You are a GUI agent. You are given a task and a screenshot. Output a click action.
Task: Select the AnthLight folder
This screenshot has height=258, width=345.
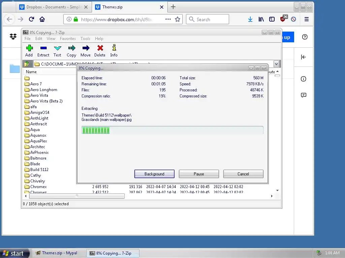(x=36, y=118)
